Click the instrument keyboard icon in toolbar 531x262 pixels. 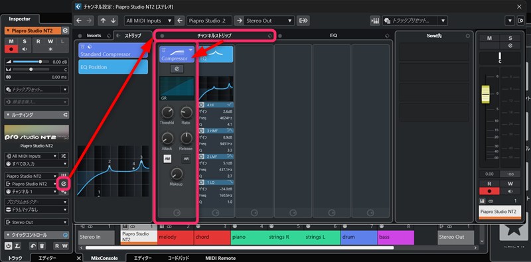click(x=375, y=21)
